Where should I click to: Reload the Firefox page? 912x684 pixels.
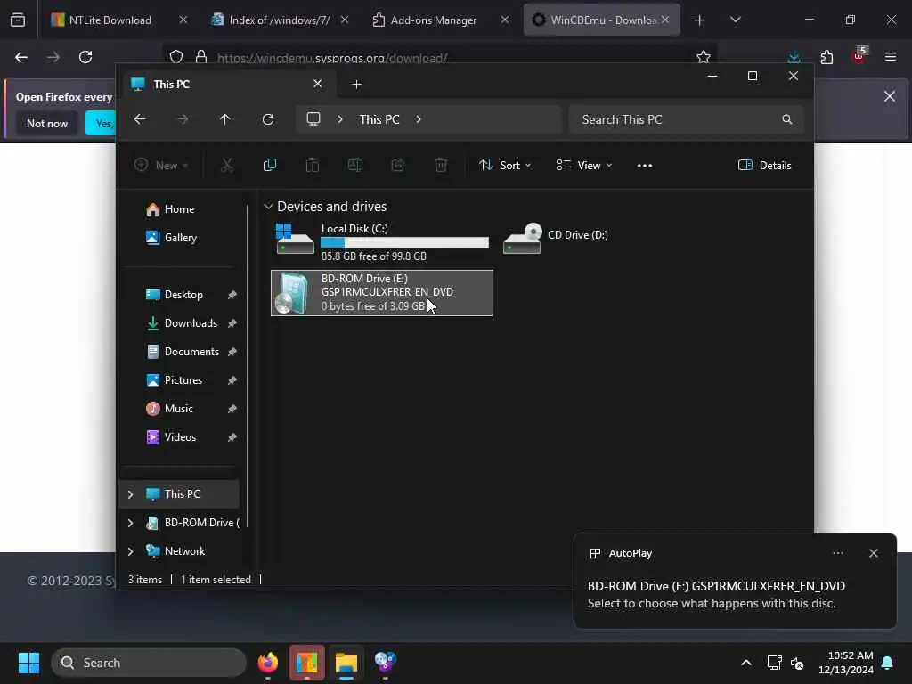(85, 57)
